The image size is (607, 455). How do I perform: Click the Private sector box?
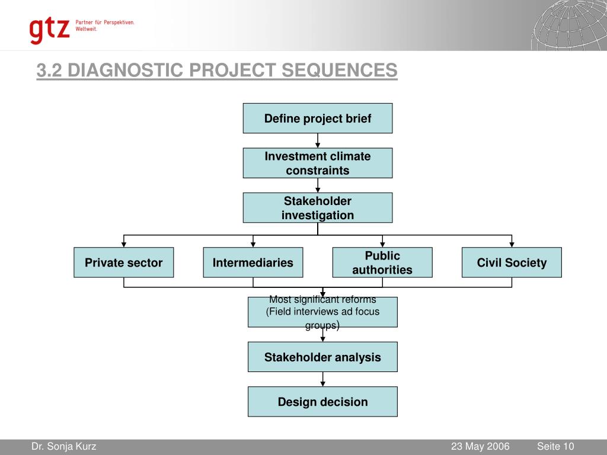pos(123,262)
